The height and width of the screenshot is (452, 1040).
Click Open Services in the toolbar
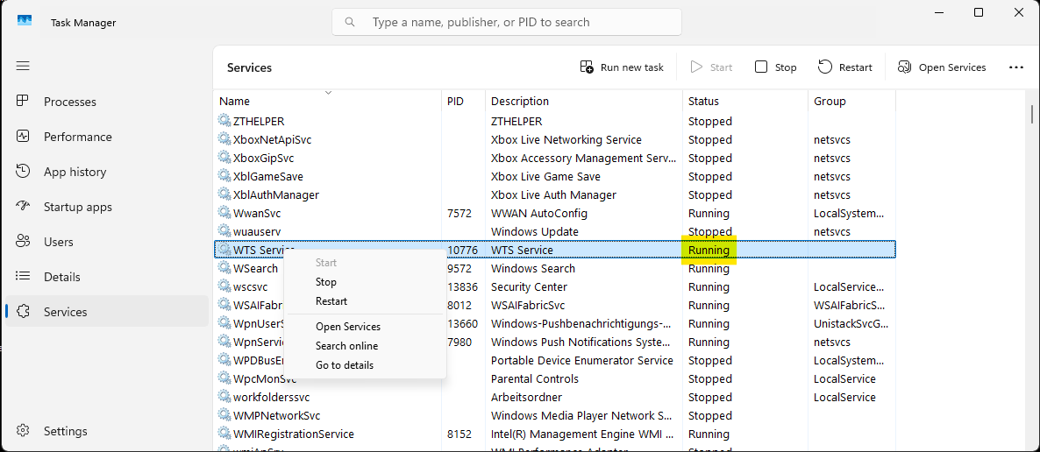point(942,67)
